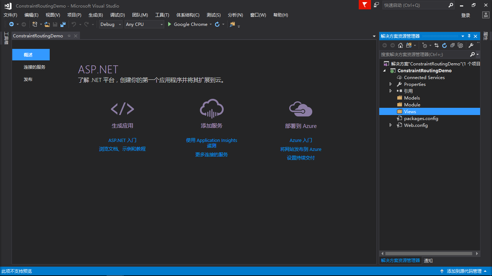This screenshot has width=492, height=276.
Task: Open the ASP.NET 入门 link
Action: [122, 141]
